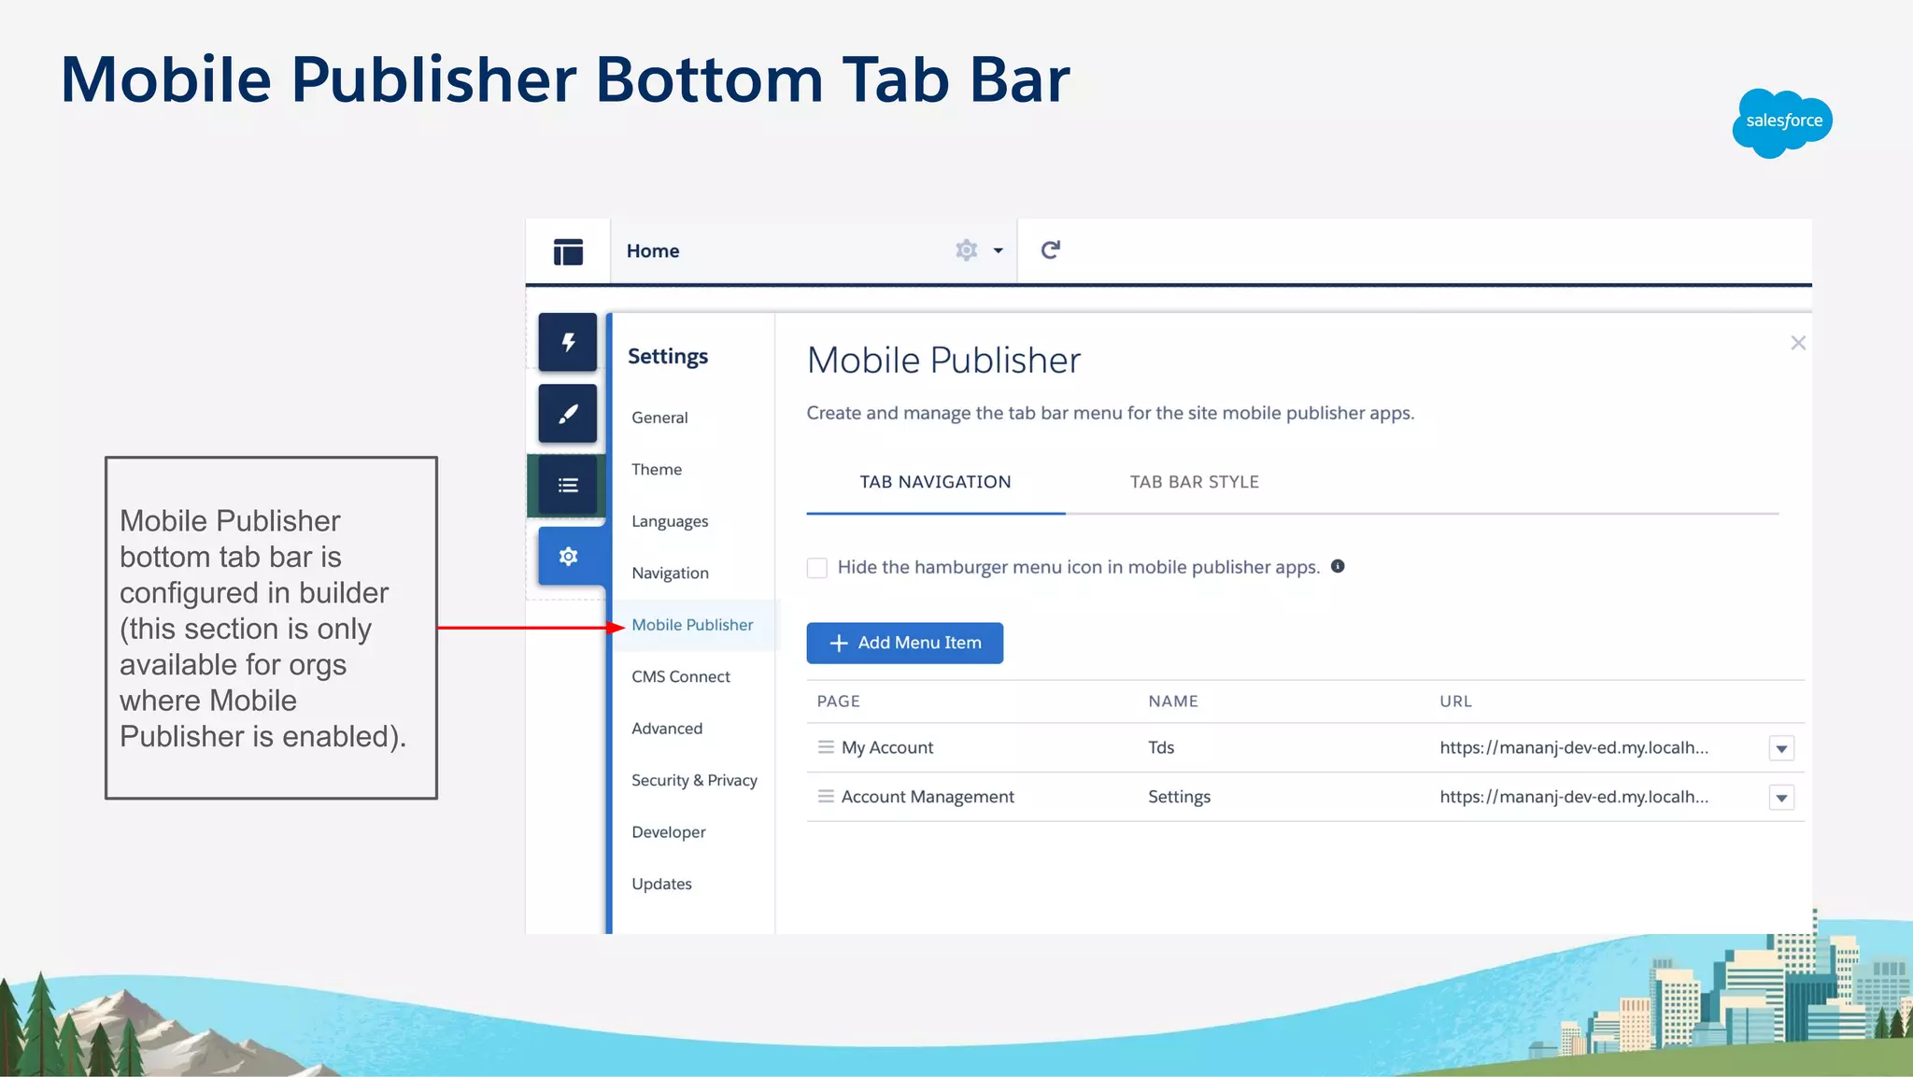Click the Home page title
Viewport: 1913px width, 1077px height.
click(x=653, y=251)
